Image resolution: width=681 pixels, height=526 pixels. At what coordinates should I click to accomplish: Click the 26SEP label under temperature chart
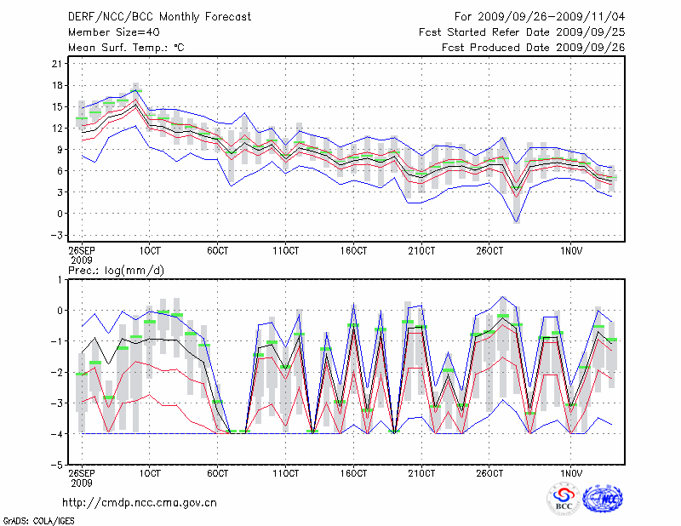(82, 250)
